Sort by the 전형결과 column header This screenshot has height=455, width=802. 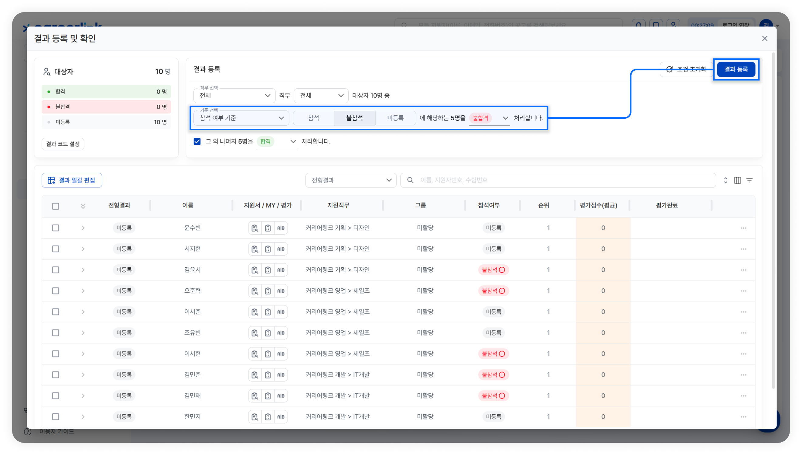pyautogui.click(x=119, y=205)
